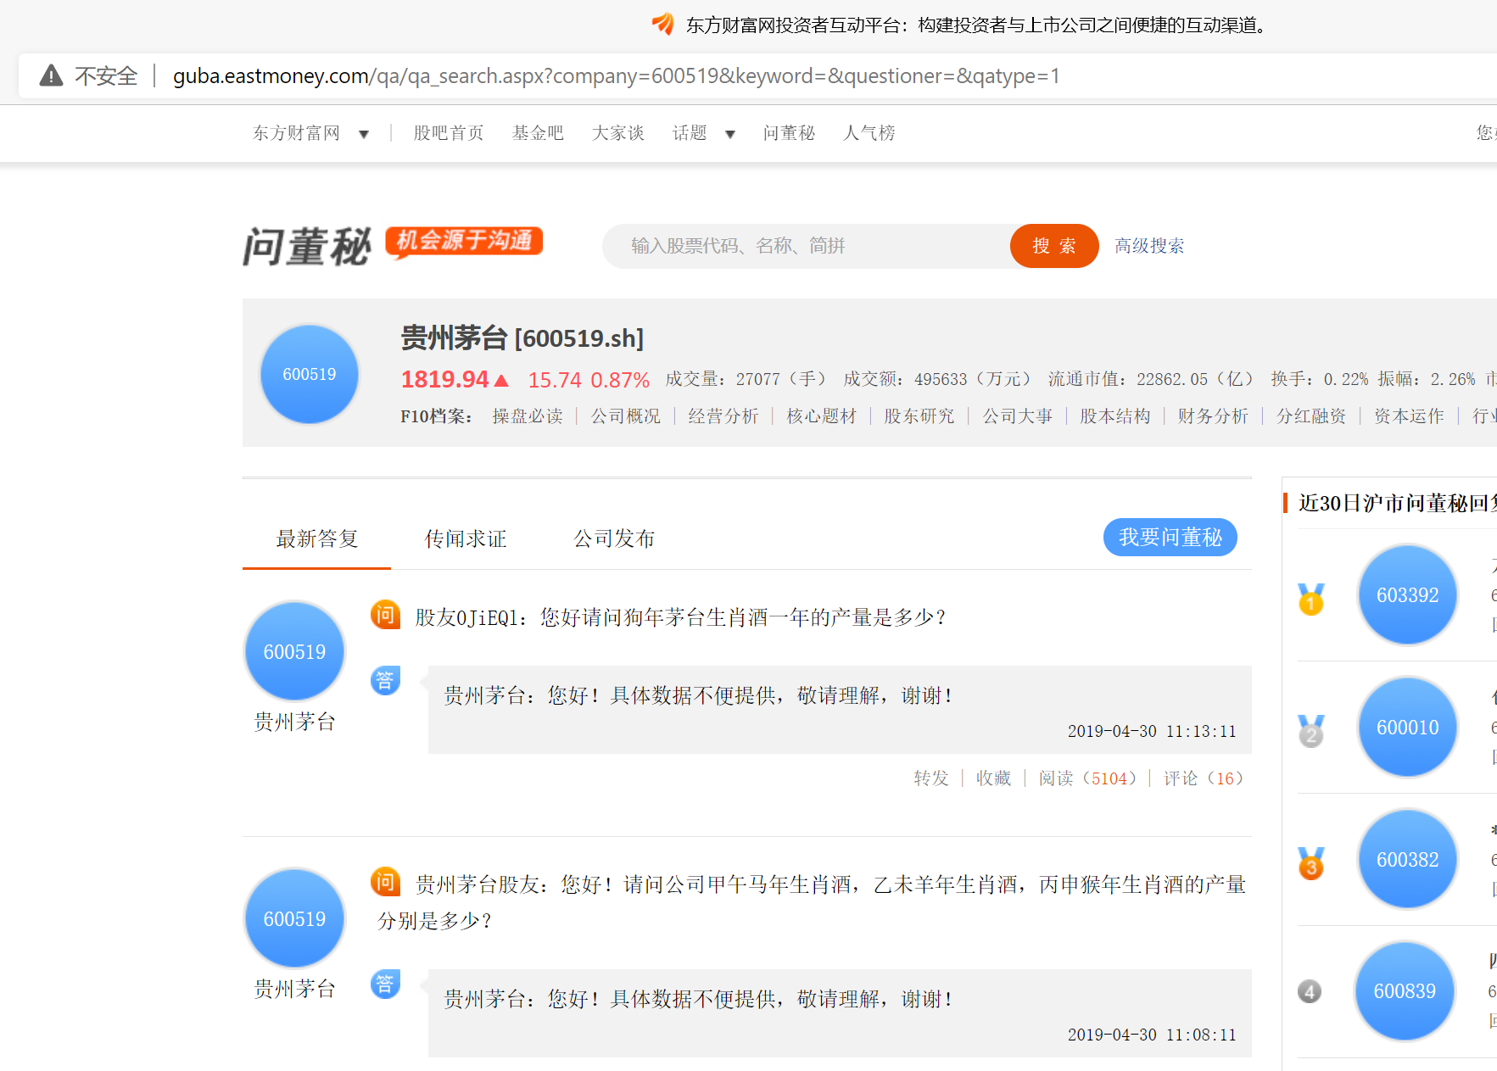The width and height of the screenshot is (1497, 1071).
Task: Open the 经营分析 F10 link
Action: click(x=723, y=416)
